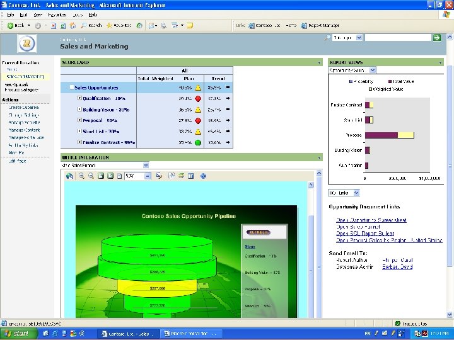The image size is (454, 340).
Task: Expand the Finalize Contract 99% row
Action: pos(79,142)
